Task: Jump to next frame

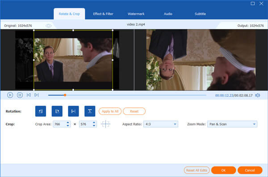Action: (x=37, y=95)
